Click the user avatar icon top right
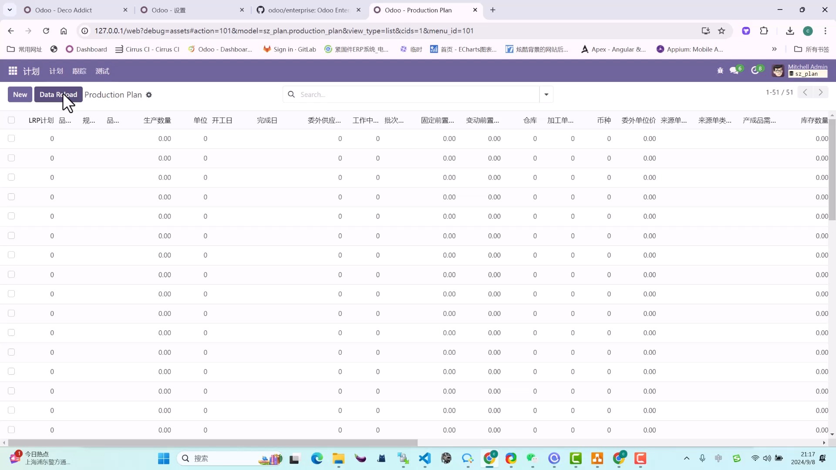 pyautogui.click(x=779, y=70)
